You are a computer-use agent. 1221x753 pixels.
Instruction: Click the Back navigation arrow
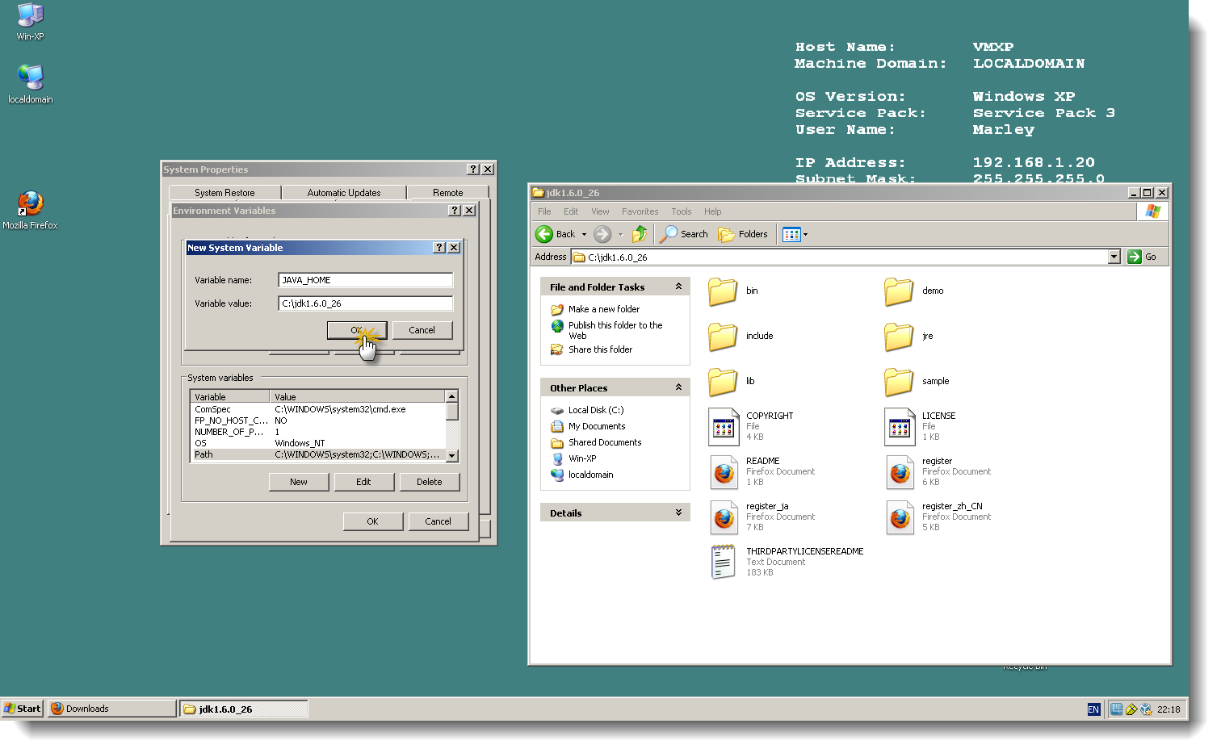click(x=545, y=234)
